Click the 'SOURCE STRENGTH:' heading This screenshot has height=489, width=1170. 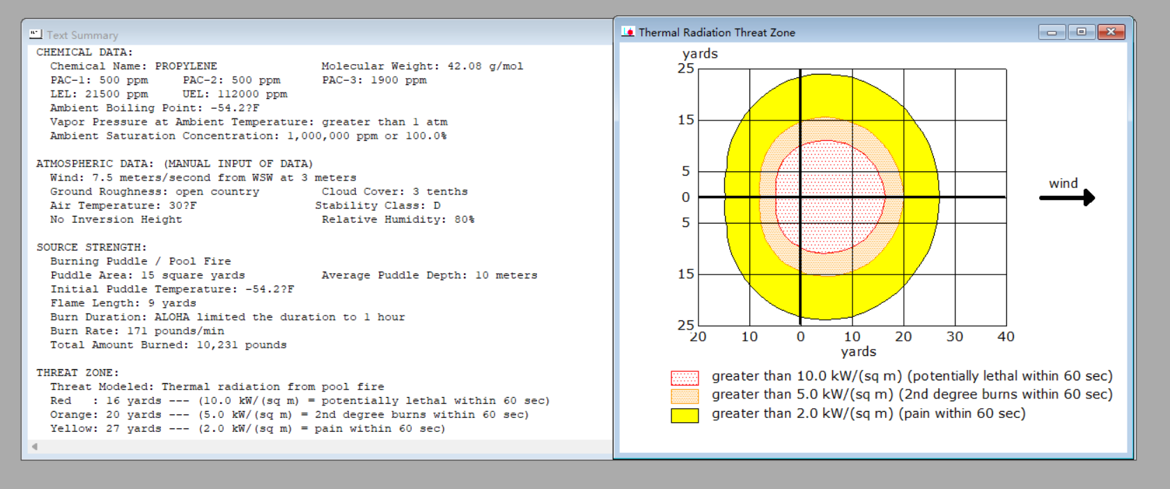(91, 247)
